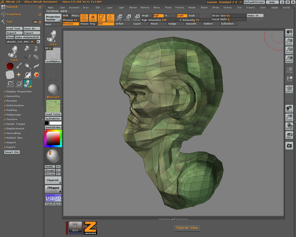Click the light placement sphere

(53, 156)
